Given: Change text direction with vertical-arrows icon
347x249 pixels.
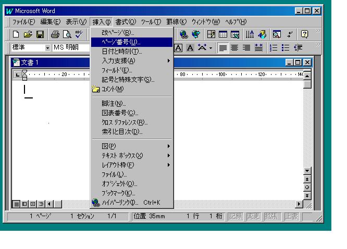Looking at the screenshot, I should click(x=250, y=34).
